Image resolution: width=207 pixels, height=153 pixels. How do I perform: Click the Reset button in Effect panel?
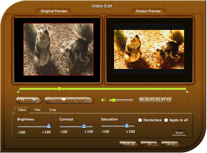pos(179,133)
